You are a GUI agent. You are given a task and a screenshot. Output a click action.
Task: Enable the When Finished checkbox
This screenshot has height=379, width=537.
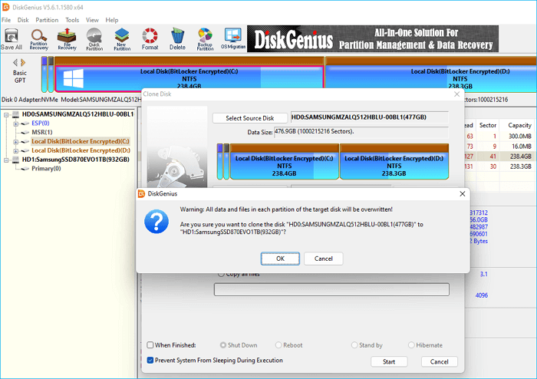pos(150,345)
